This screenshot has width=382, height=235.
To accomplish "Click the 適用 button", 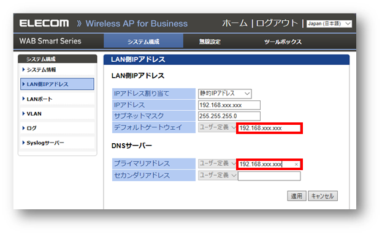I will pos(297,196).
